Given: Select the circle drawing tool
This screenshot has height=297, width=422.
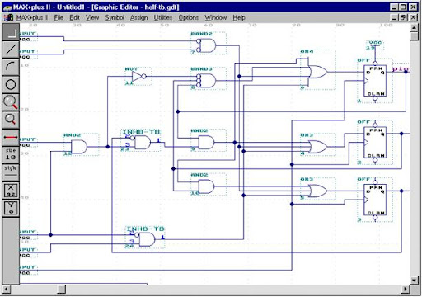Looking at the screenshot, I should pyautogui.click(x=11, y=84).
